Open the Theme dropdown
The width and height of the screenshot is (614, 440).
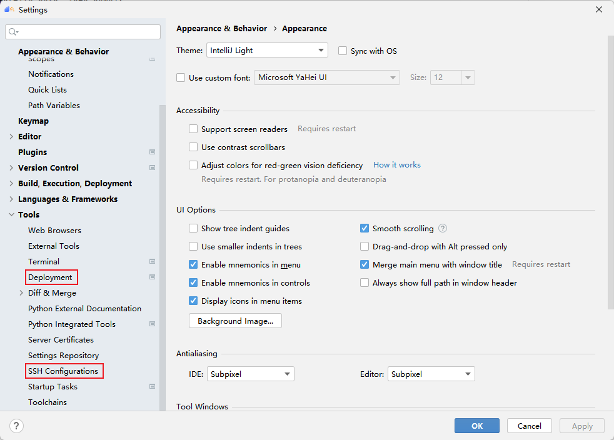click(x=267, y=51)
